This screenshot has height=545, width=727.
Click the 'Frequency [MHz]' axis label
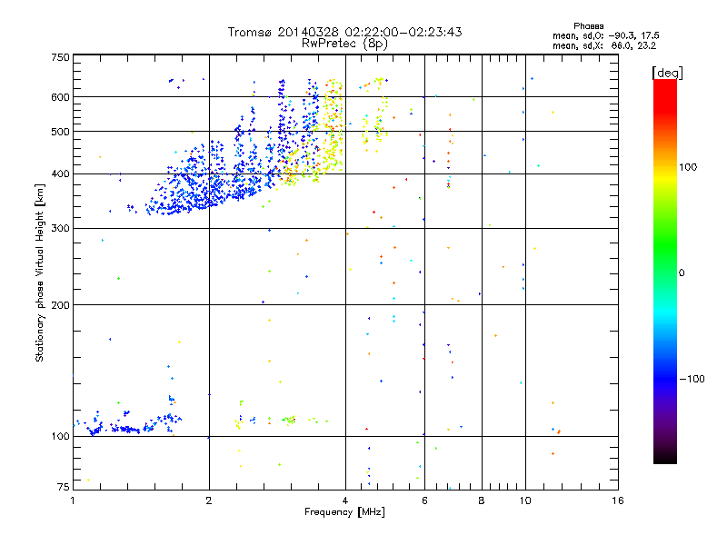(x=344, y=512)
